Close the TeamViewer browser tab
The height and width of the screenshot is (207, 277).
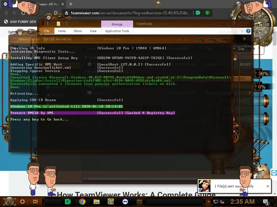(x=63, y=4)
